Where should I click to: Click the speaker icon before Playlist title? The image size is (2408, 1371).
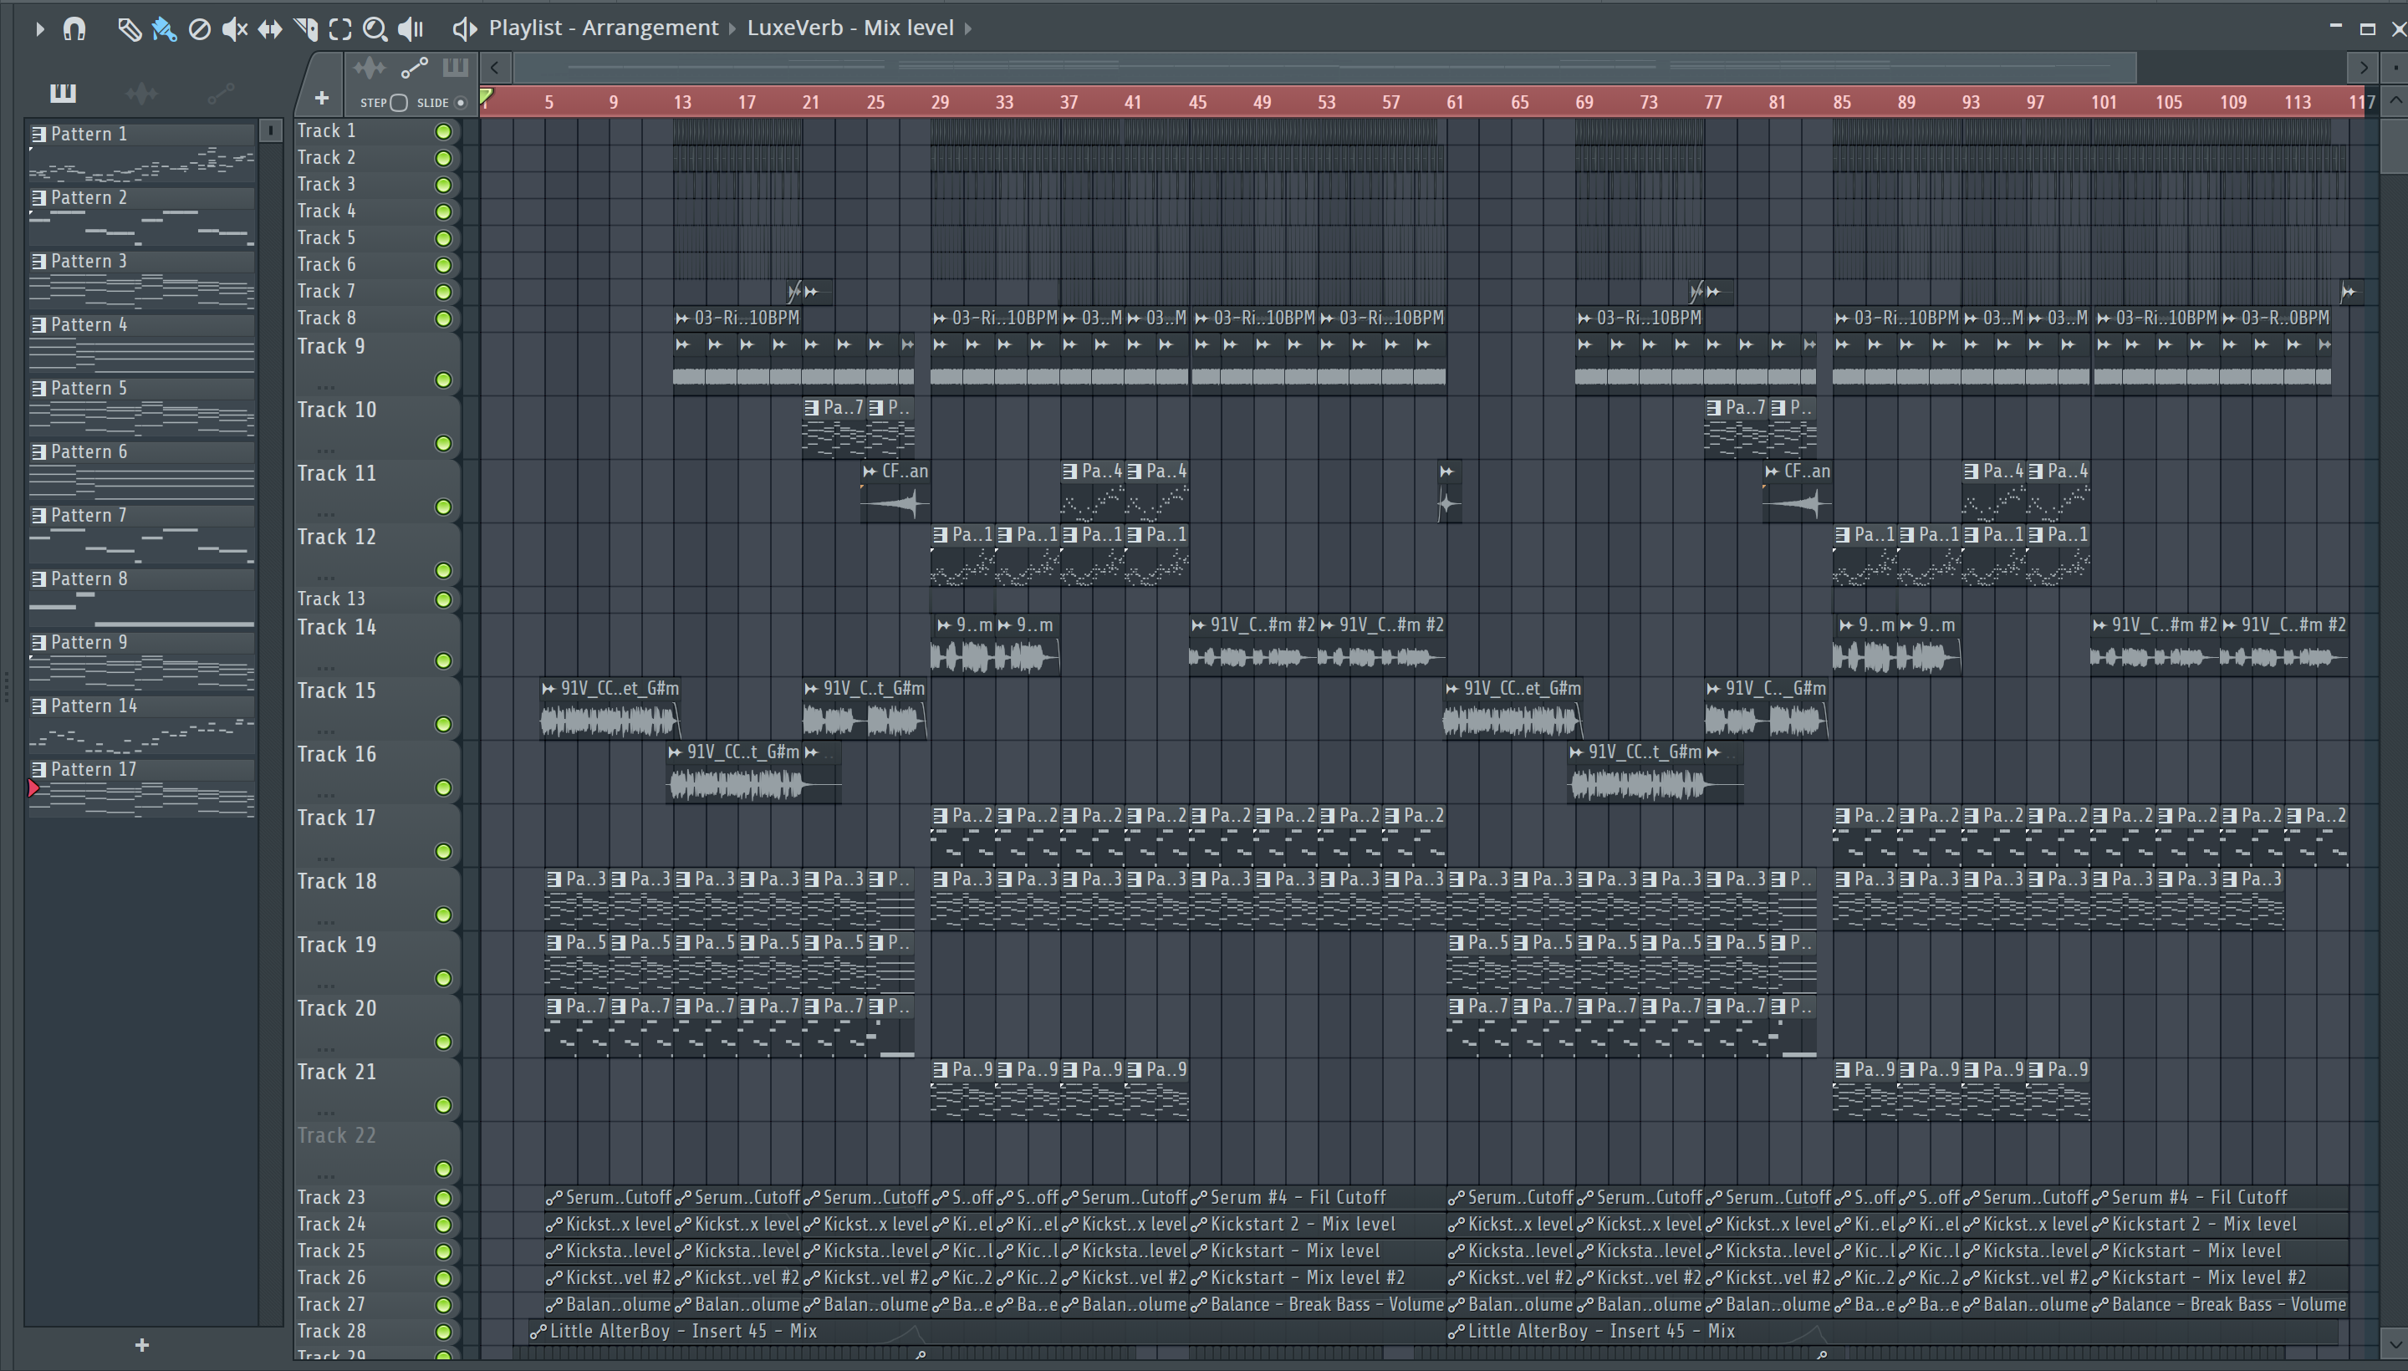463,28
